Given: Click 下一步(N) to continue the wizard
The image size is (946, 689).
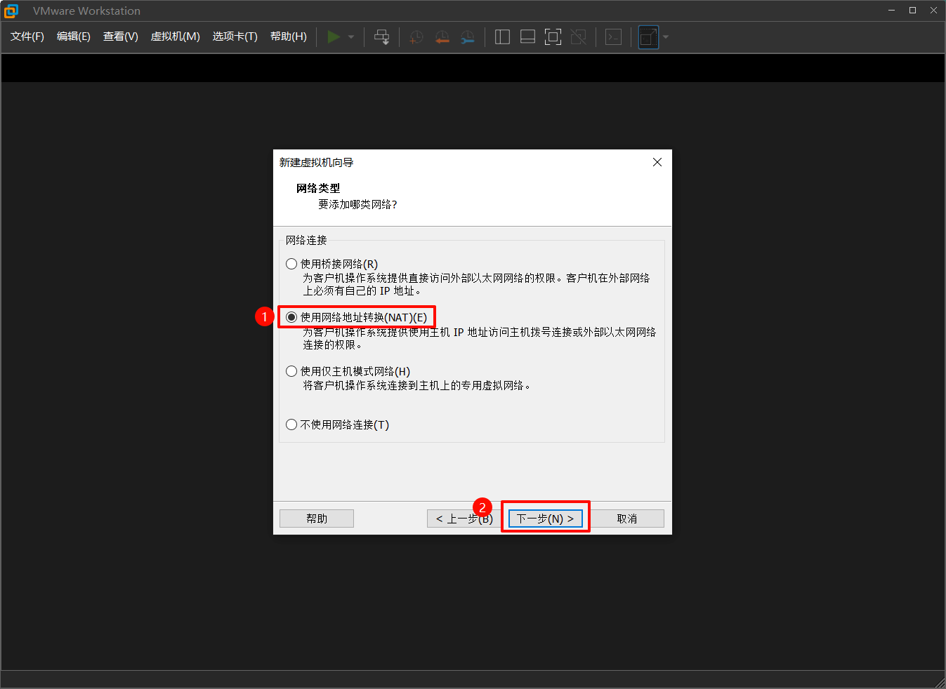Looking at the screenshot, I should pos(546,518).
